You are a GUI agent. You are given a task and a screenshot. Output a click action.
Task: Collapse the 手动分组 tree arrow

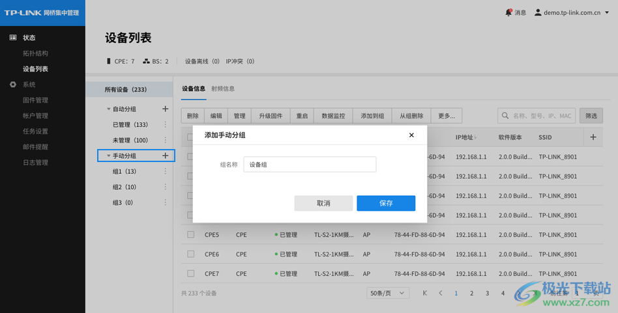click(x=109, y=156)
